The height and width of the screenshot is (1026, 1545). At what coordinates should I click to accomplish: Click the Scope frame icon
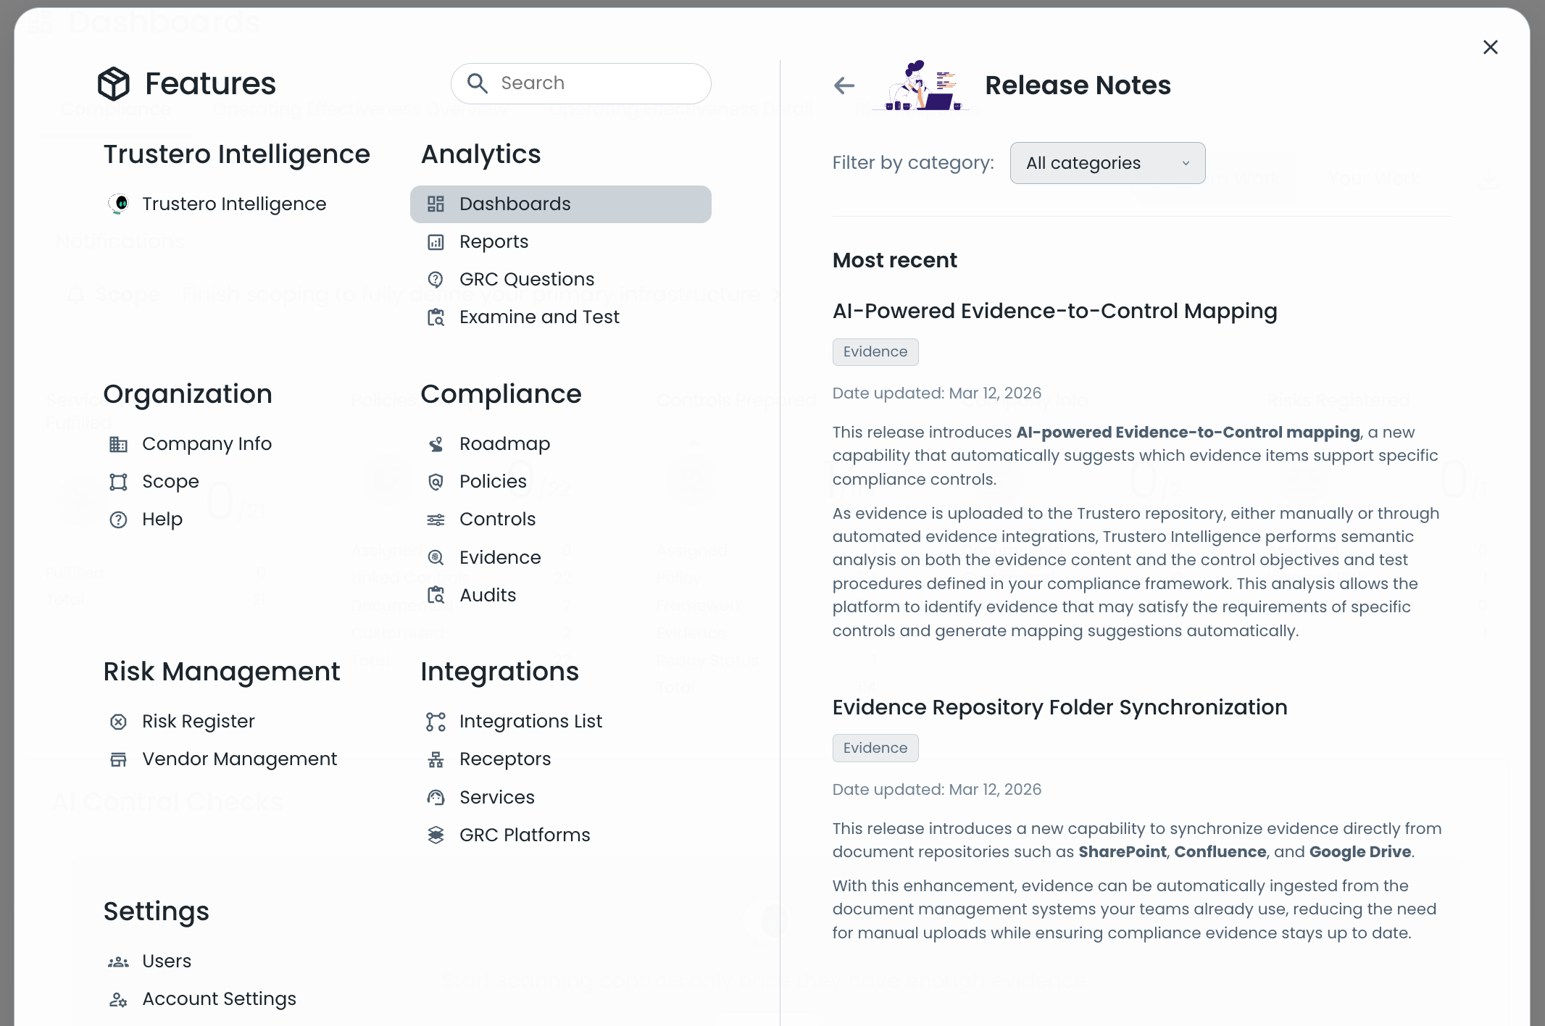pos(118,482)
